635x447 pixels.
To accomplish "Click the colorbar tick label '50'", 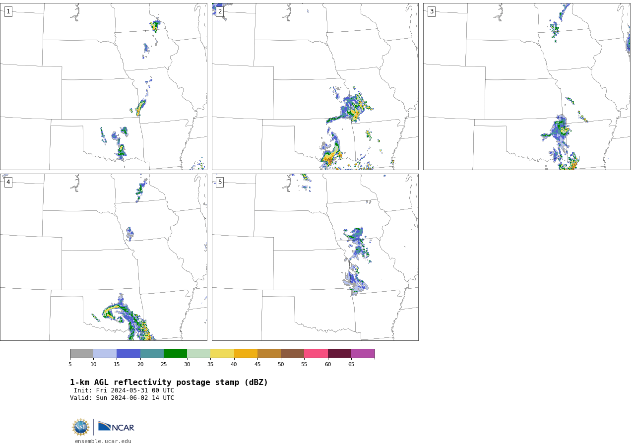I will (x=281, y=364).
